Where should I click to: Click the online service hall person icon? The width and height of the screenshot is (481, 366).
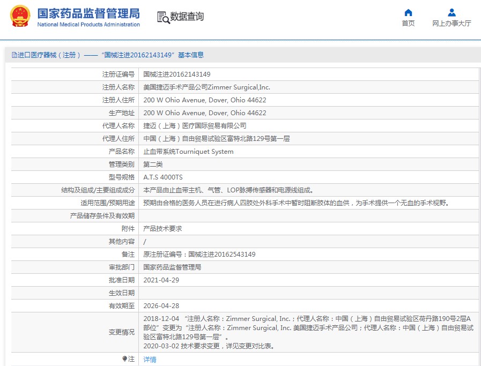452,13
